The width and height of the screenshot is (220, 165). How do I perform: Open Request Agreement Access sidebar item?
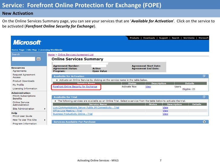24,76
